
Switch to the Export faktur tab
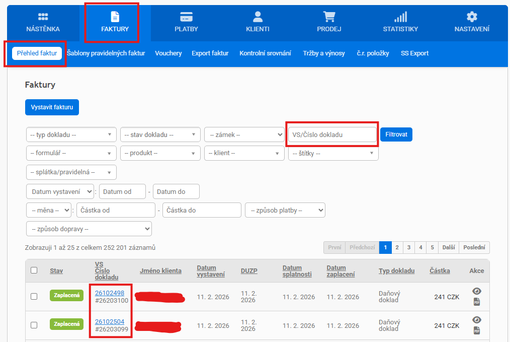(210, 53)
